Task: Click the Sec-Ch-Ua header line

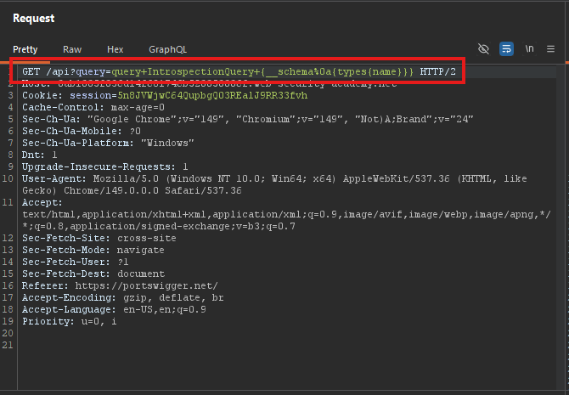Action: tap(247, 119)
